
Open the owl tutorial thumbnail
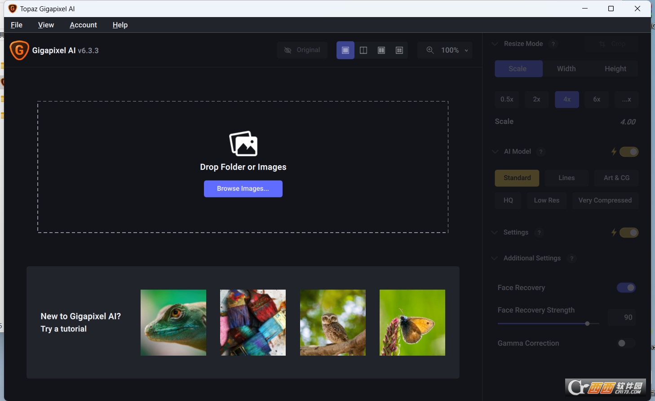333,322
